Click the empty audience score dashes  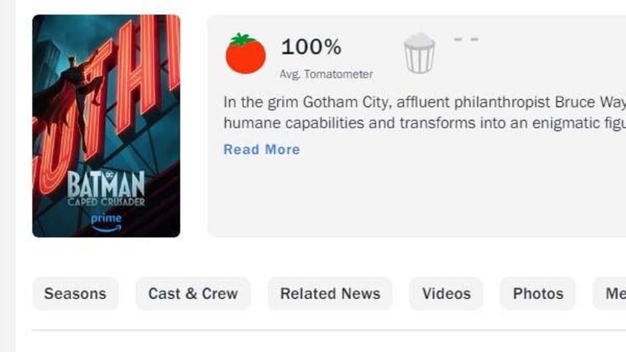click(x=466, y=40)
